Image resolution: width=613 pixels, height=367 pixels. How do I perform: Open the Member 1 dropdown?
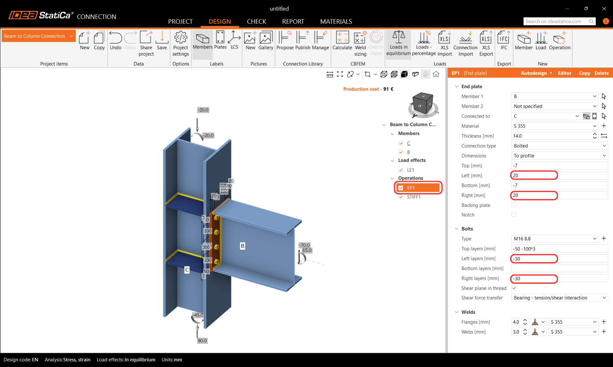click(555, 96)
